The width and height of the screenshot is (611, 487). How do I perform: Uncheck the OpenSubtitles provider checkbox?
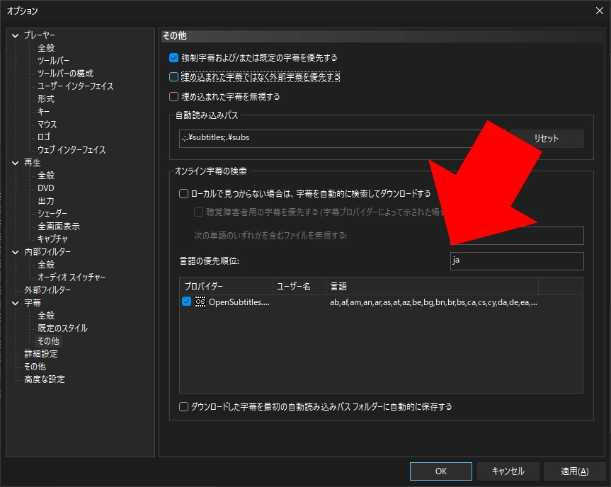pos(187,302)
